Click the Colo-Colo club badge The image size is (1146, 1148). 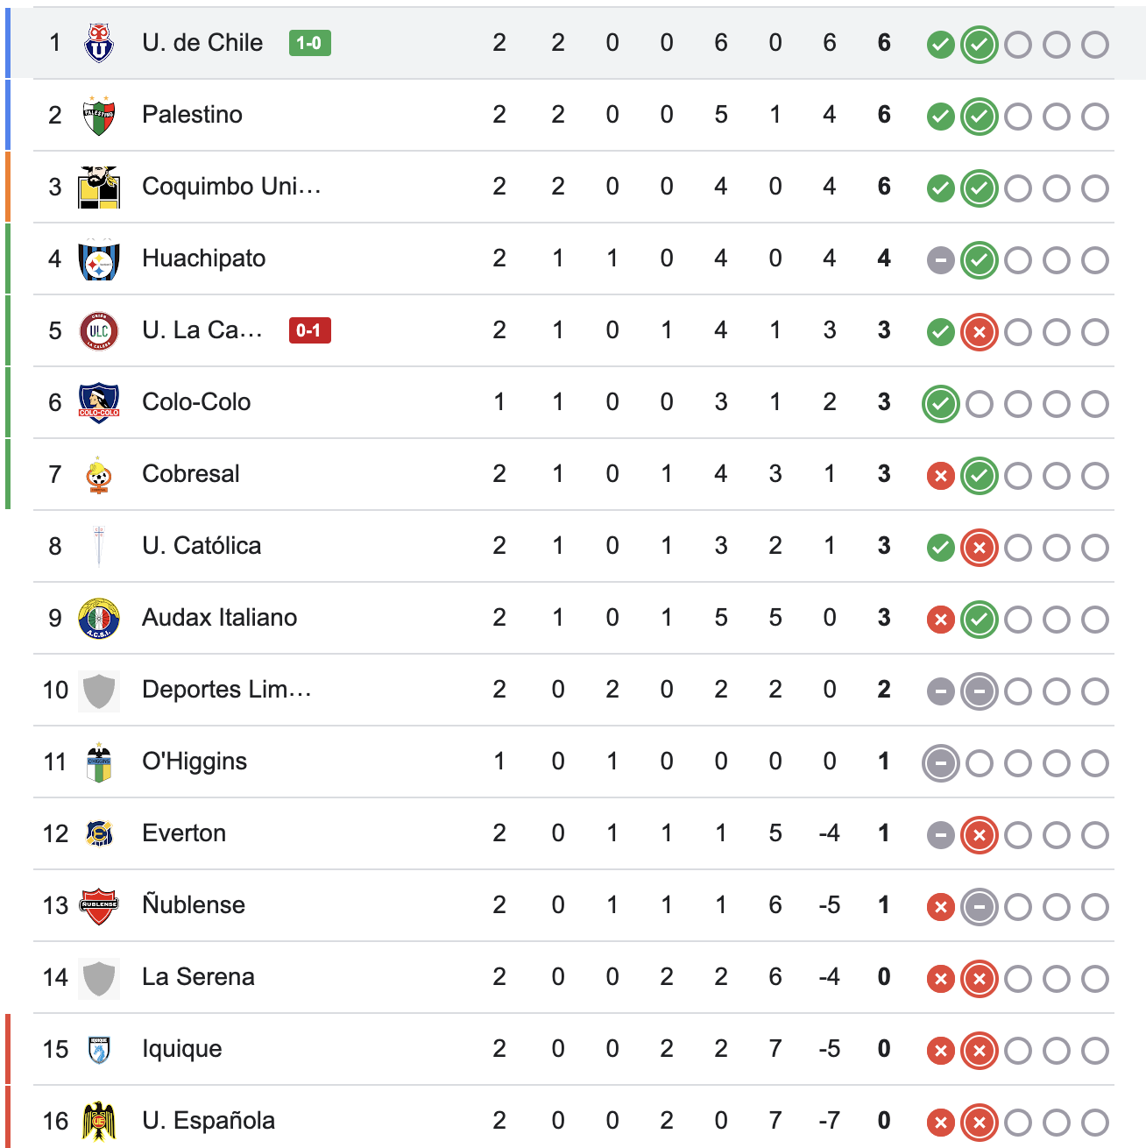point(99,402)
